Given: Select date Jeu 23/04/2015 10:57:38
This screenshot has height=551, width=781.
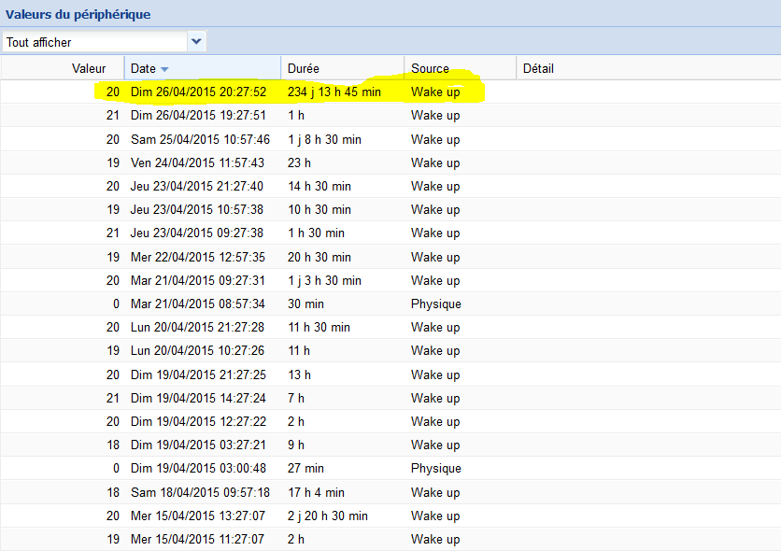Looking at the screenshot, I should [x=197, y=209].
